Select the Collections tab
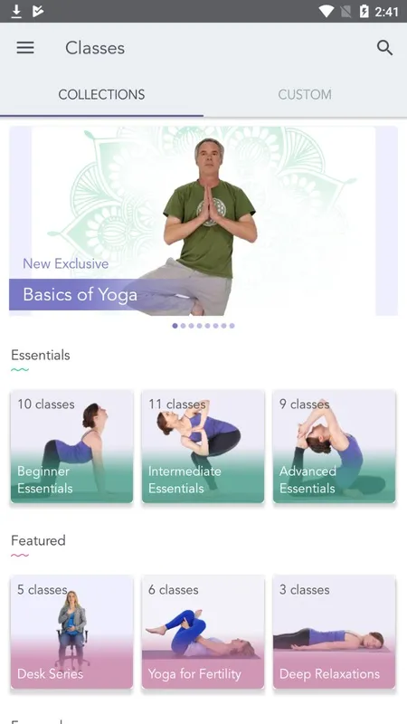407x724 pixels. pos(101,95)
